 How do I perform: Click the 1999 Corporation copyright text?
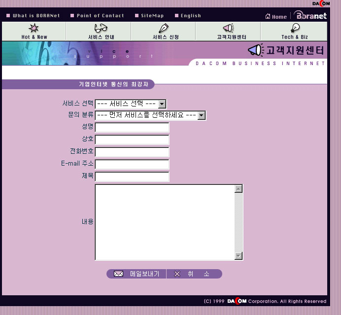coord(265,301)
